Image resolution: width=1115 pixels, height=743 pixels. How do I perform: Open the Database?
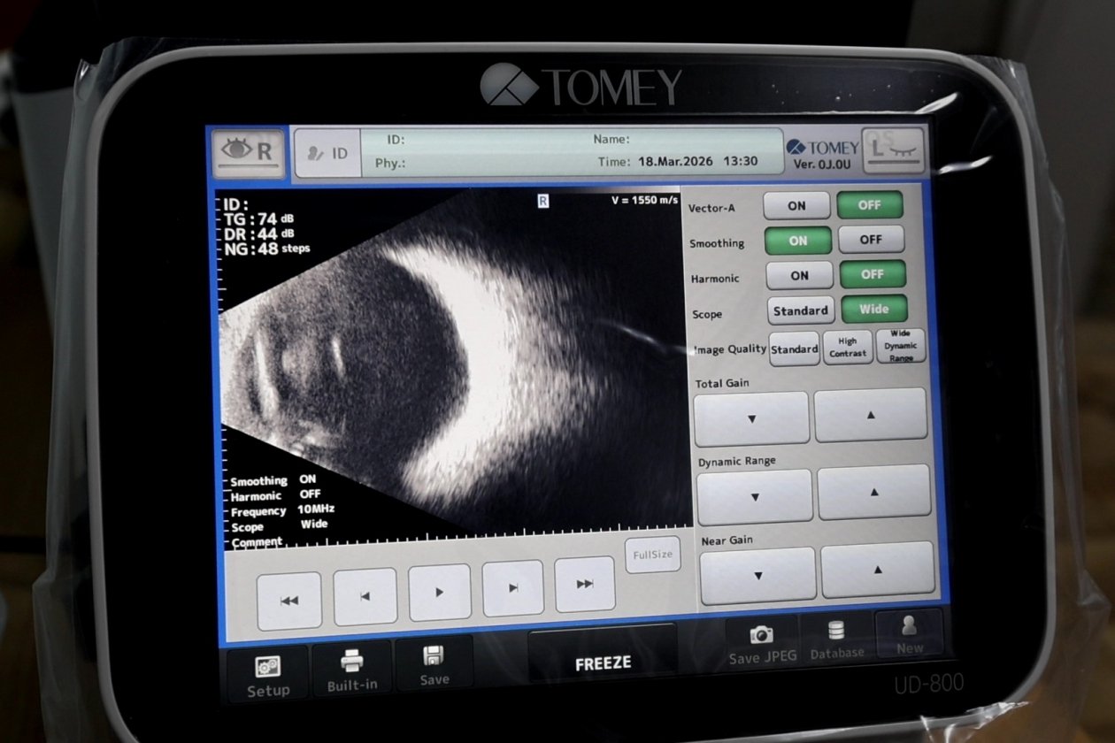836,640
